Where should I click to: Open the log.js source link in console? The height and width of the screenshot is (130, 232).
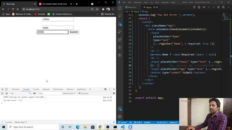click(107, 97)
